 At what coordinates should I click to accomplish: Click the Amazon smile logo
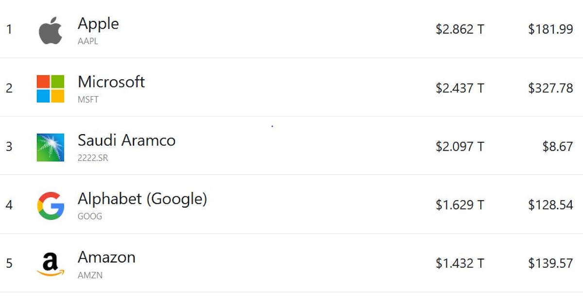[x=51, y=264]
